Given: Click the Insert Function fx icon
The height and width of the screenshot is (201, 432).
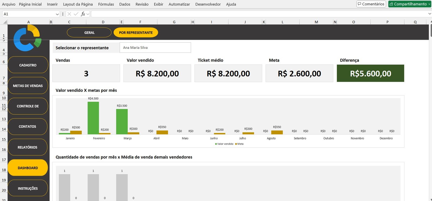Looking at the screenshot, I should point(83,14).
